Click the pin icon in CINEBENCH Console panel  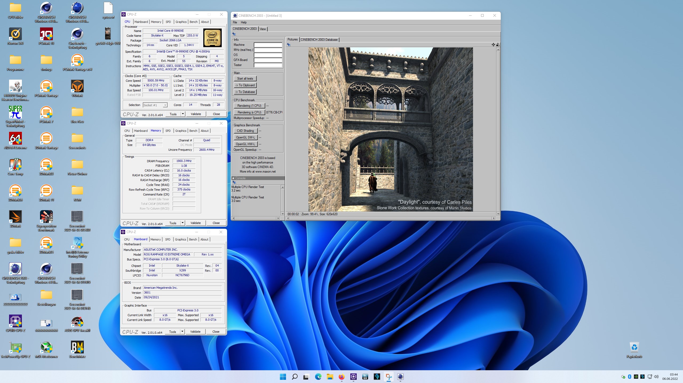[234, 182]
